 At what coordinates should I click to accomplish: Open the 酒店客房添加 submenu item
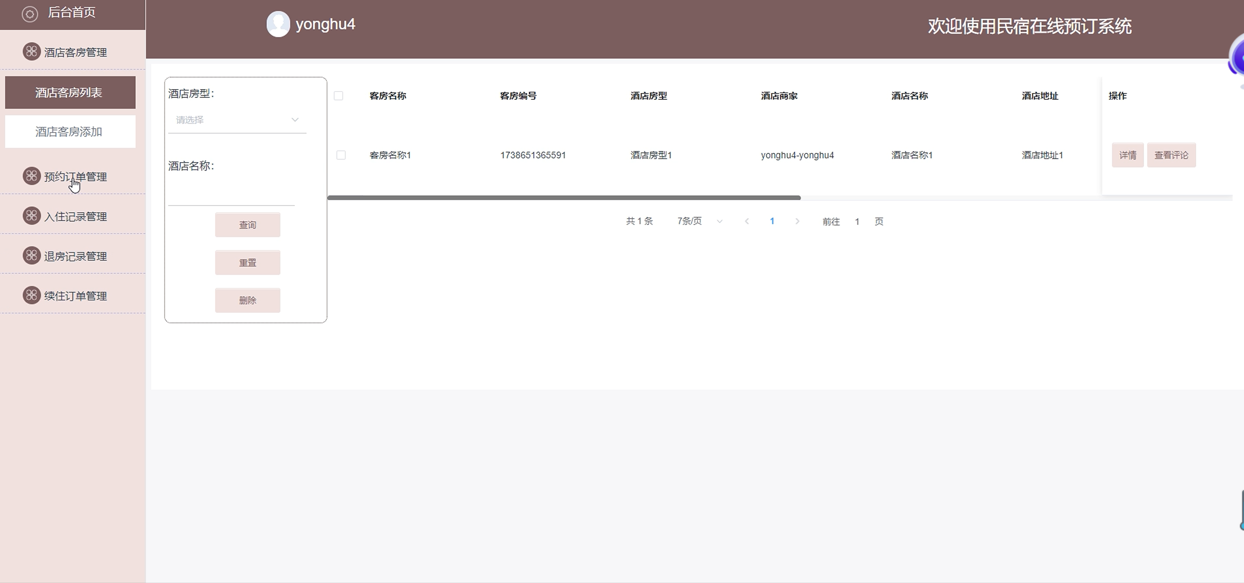pyautogui.click(x=70, y=132)
